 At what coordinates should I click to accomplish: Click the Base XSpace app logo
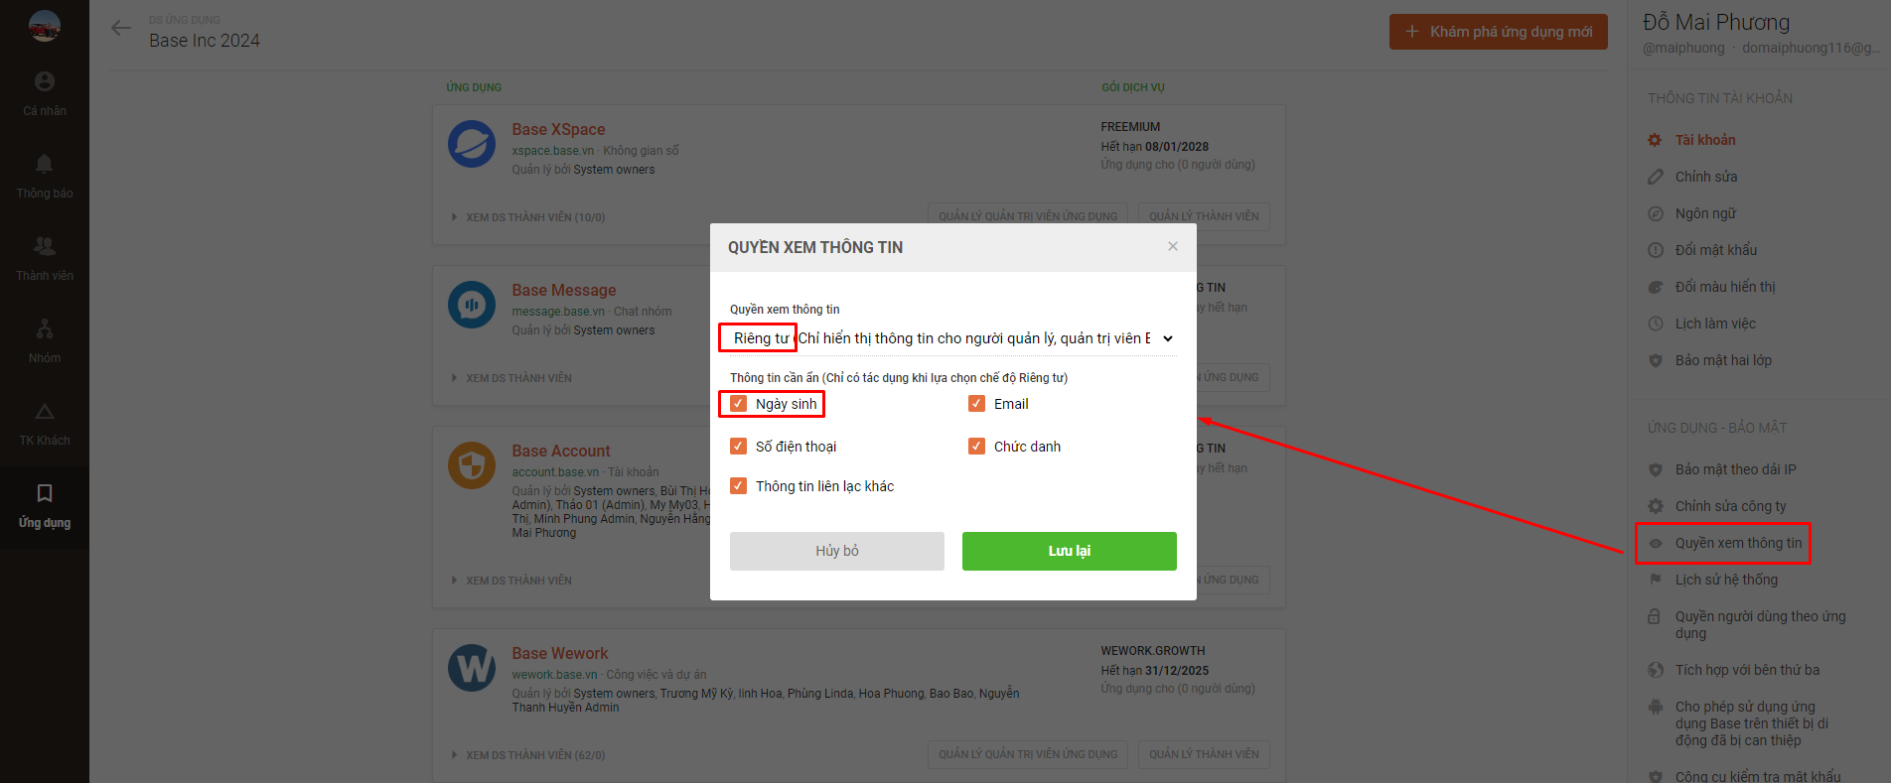pos(472,145)
